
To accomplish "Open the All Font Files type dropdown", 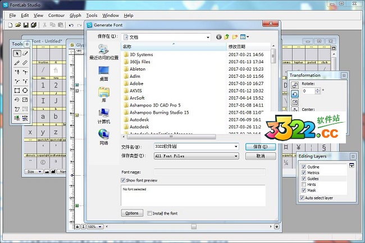I will pyautogui.click(x=236, y=156).
